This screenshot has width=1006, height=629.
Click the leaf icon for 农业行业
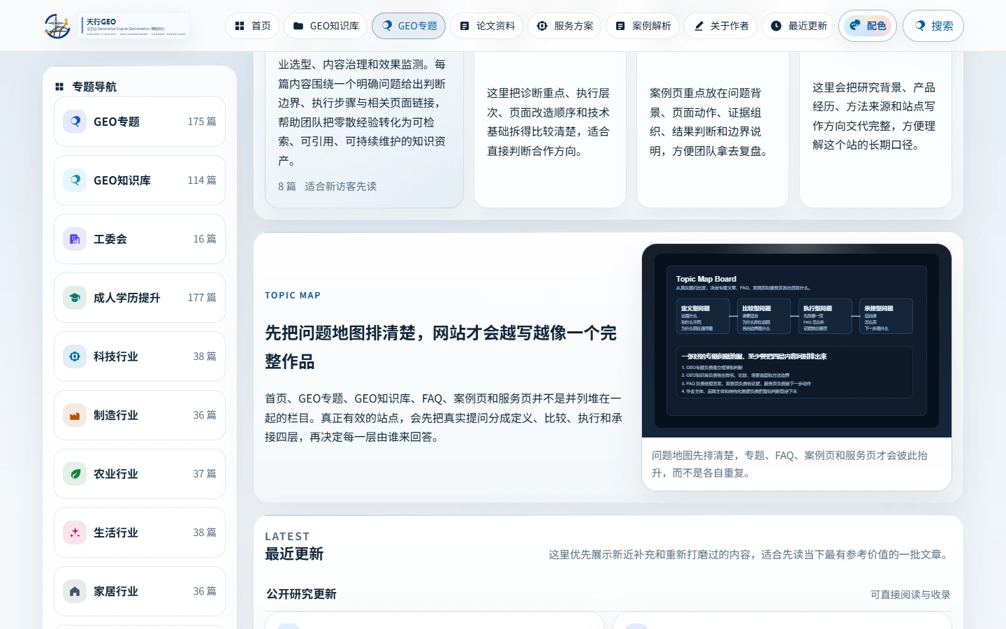point(75,474)
